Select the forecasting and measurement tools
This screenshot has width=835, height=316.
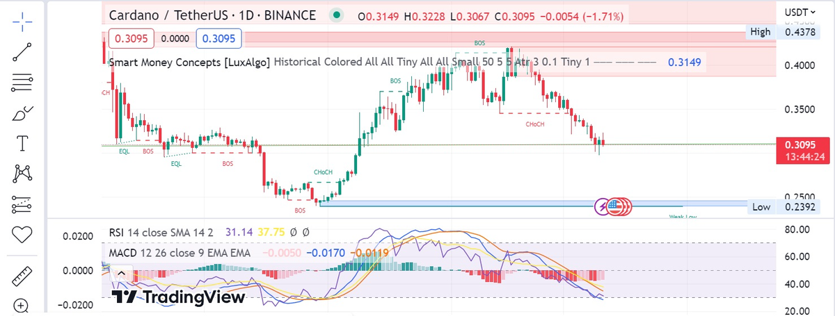22,204
